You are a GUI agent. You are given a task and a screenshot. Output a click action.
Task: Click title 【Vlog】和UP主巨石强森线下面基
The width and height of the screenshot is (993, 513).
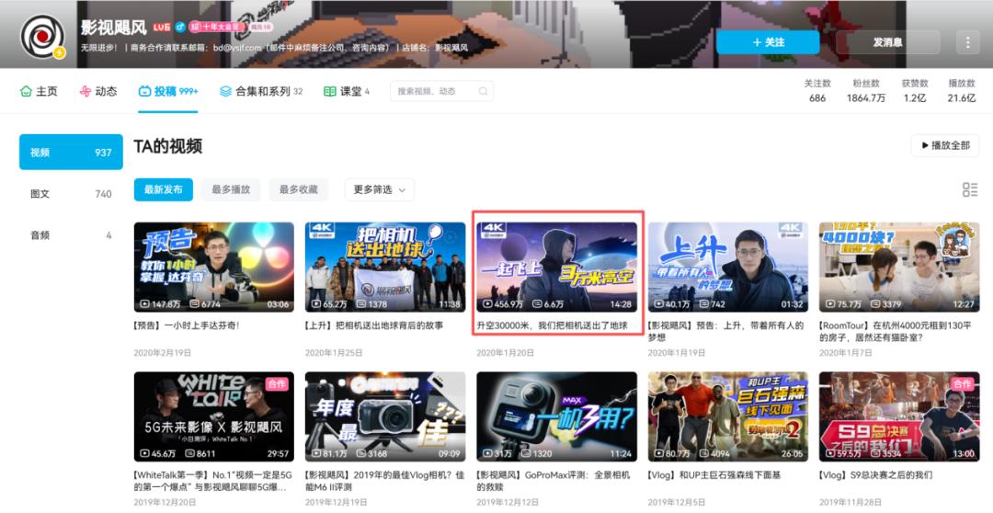(714, 475)
